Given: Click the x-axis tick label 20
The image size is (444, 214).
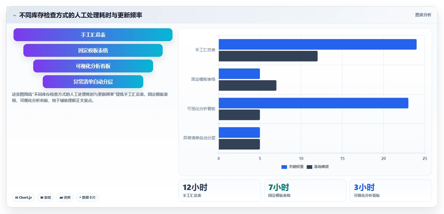Looking at the screenshot, I should [383, 158].
